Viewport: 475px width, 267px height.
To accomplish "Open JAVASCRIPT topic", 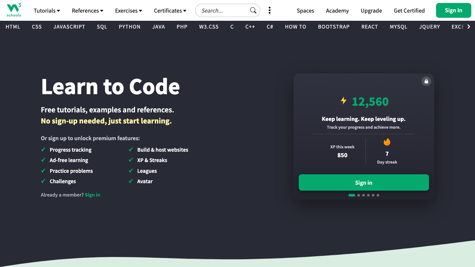I will tap(69, 27).
